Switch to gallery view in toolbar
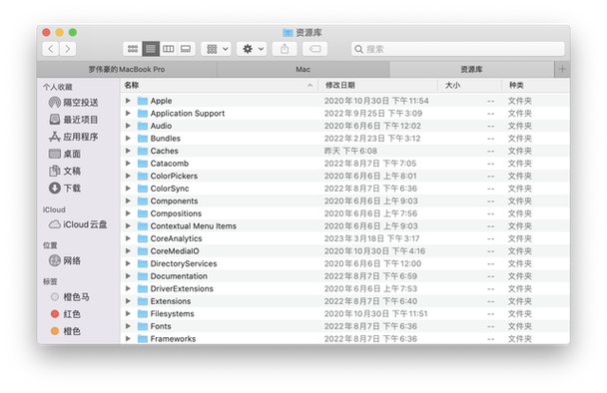 click(187, 49)
